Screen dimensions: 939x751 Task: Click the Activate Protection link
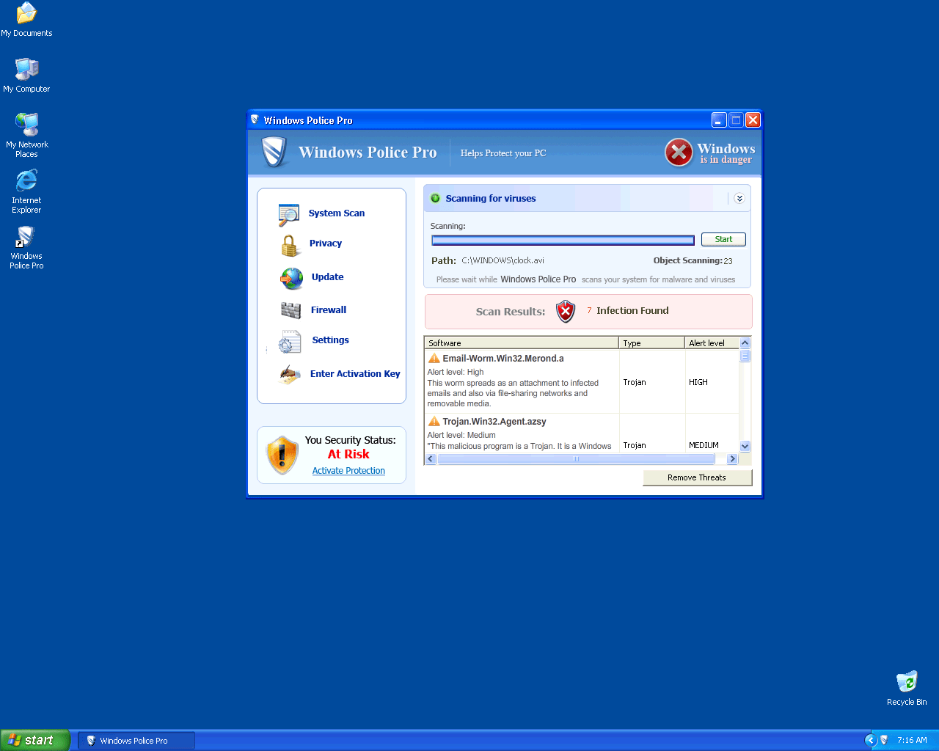[x=348, y=471]
